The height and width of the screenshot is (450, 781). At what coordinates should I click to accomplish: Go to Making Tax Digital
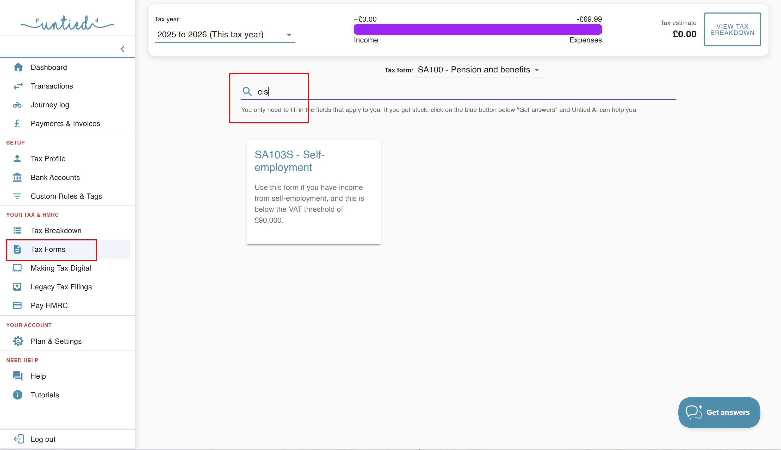[x=61, y=268]
